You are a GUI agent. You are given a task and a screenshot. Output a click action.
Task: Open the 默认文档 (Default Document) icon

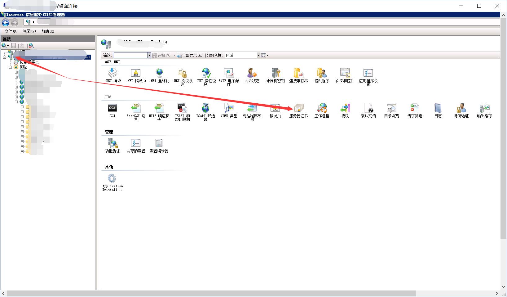coord(368,109)
